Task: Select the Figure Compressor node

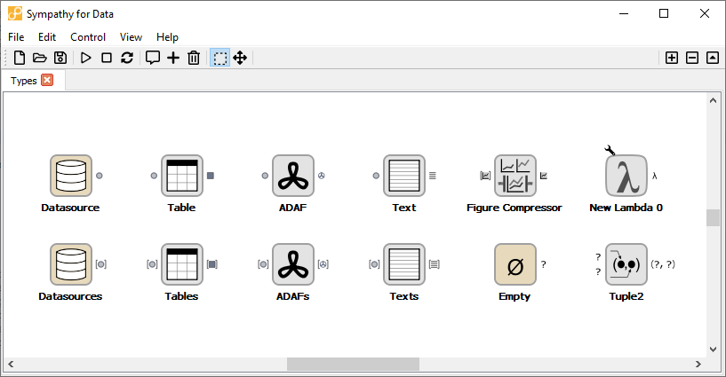Action: click(515, 176)
